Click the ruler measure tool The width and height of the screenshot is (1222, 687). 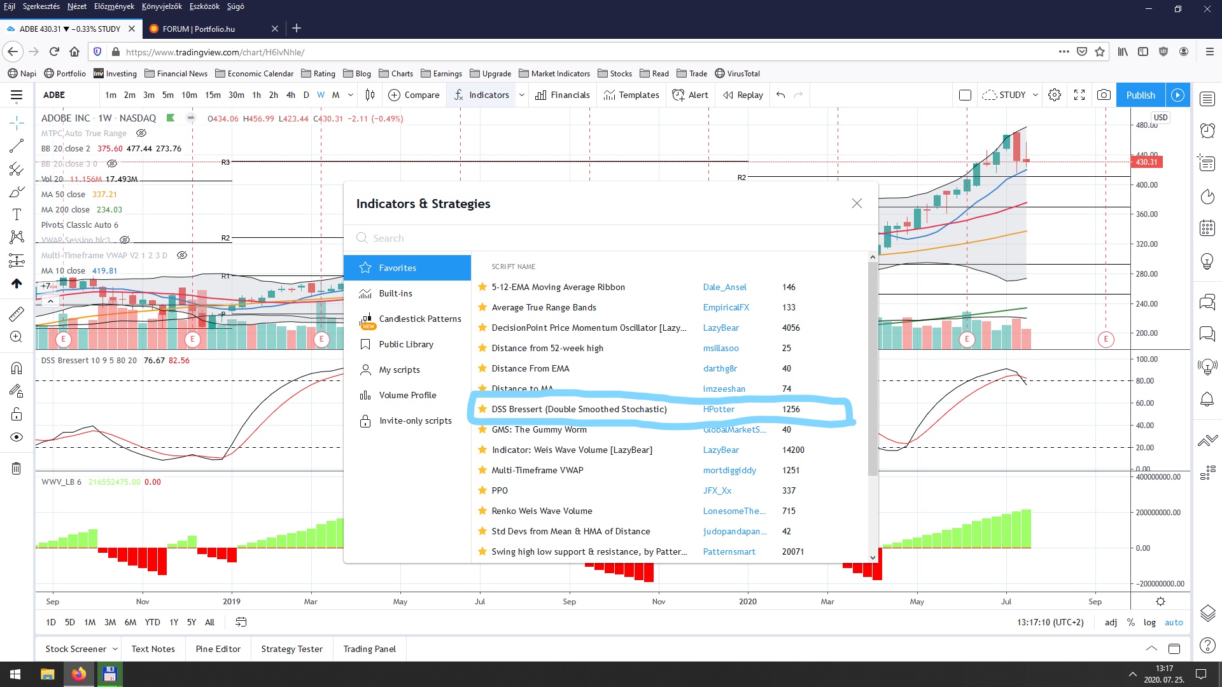pos(17,314)
